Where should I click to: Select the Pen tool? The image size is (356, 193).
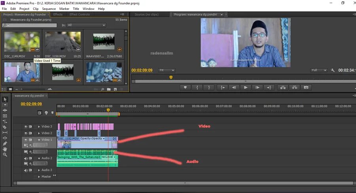click(5, 143)
